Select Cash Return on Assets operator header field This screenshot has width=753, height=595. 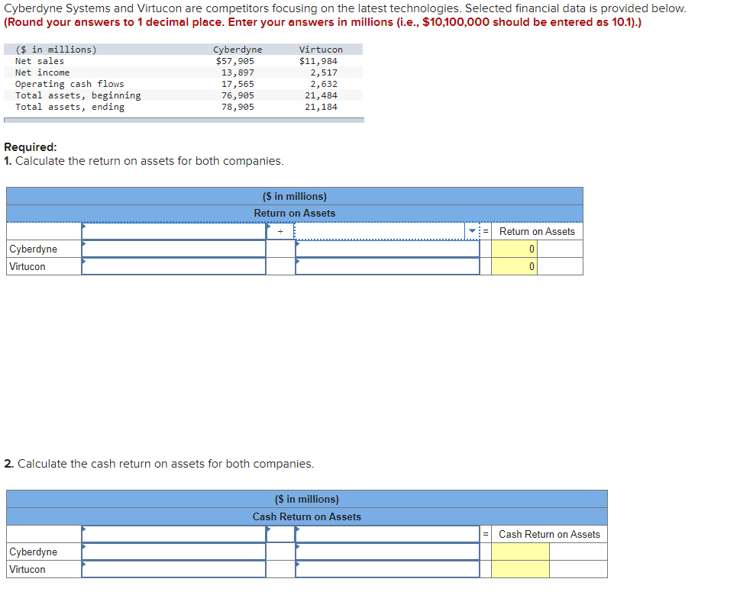[280, 534]
